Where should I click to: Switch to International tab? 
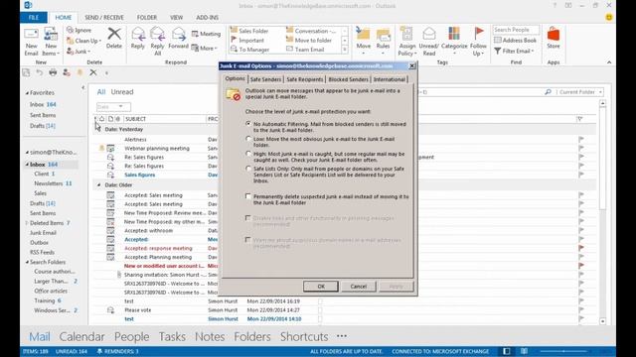click(x=389, y=79)
